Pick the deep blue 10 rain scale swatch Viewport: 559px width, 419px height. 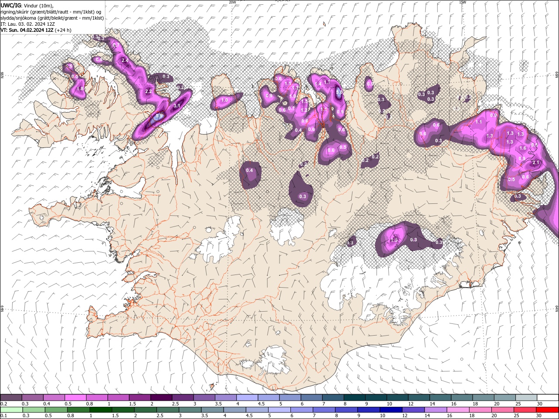click(390, 410)
